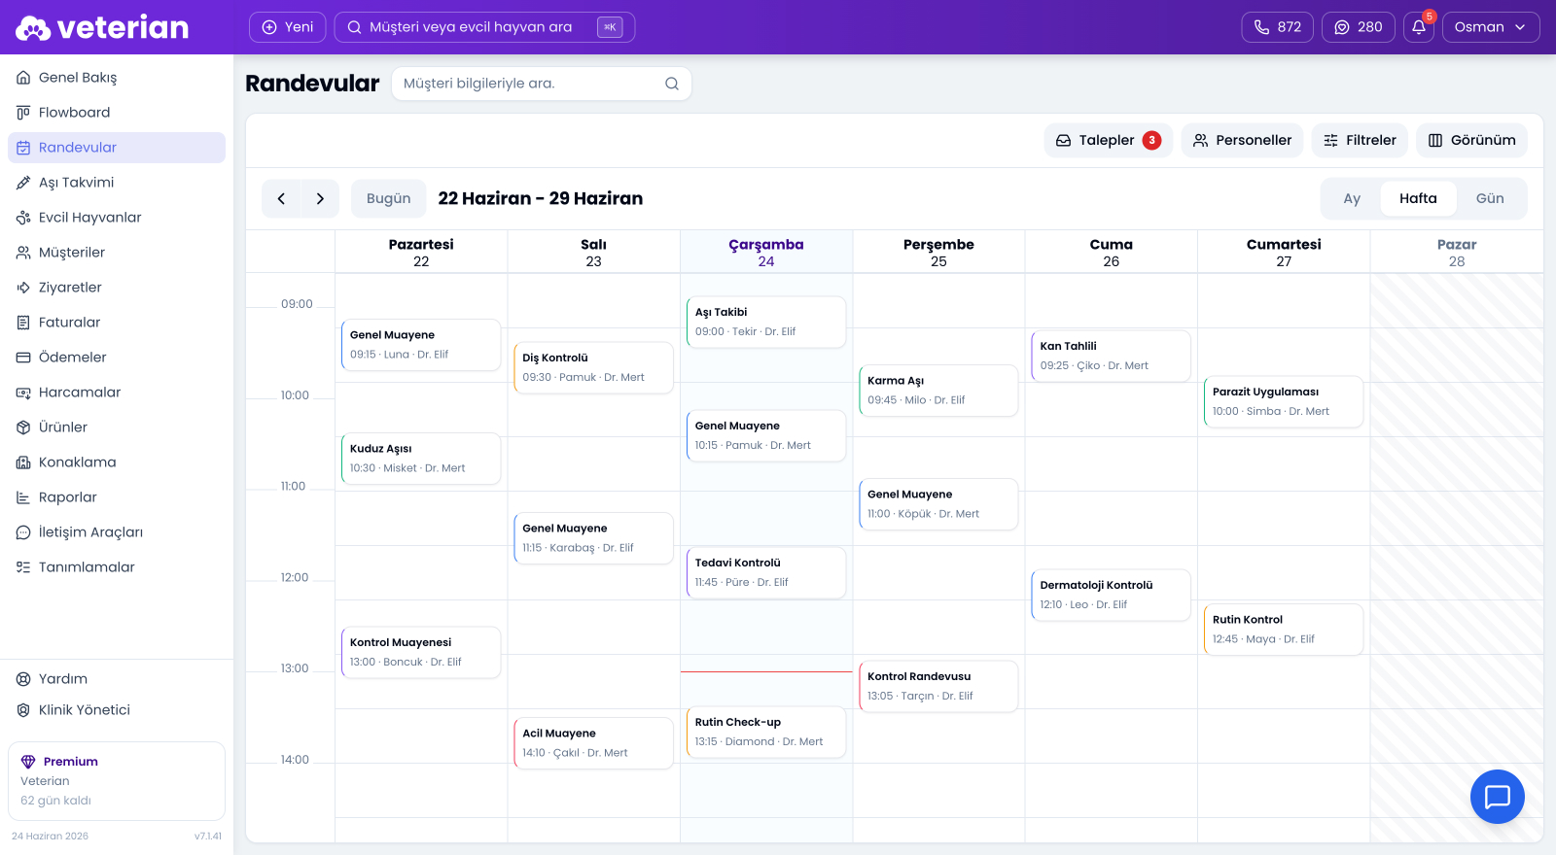Open the Görünüm options dropdown
This screenshot has height=855, width=1556.
1472,140
